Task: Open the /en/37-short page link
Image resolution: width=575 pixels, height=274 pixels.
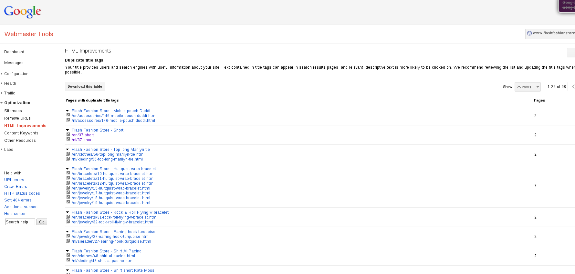Action: [x=83, y=135]
